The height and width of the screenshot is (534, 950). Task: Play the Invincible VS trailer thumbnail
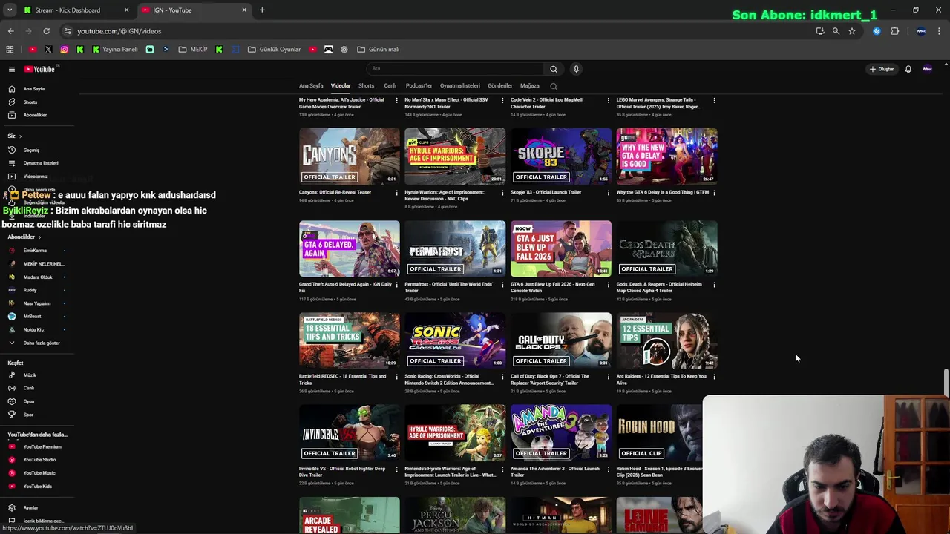349,432
